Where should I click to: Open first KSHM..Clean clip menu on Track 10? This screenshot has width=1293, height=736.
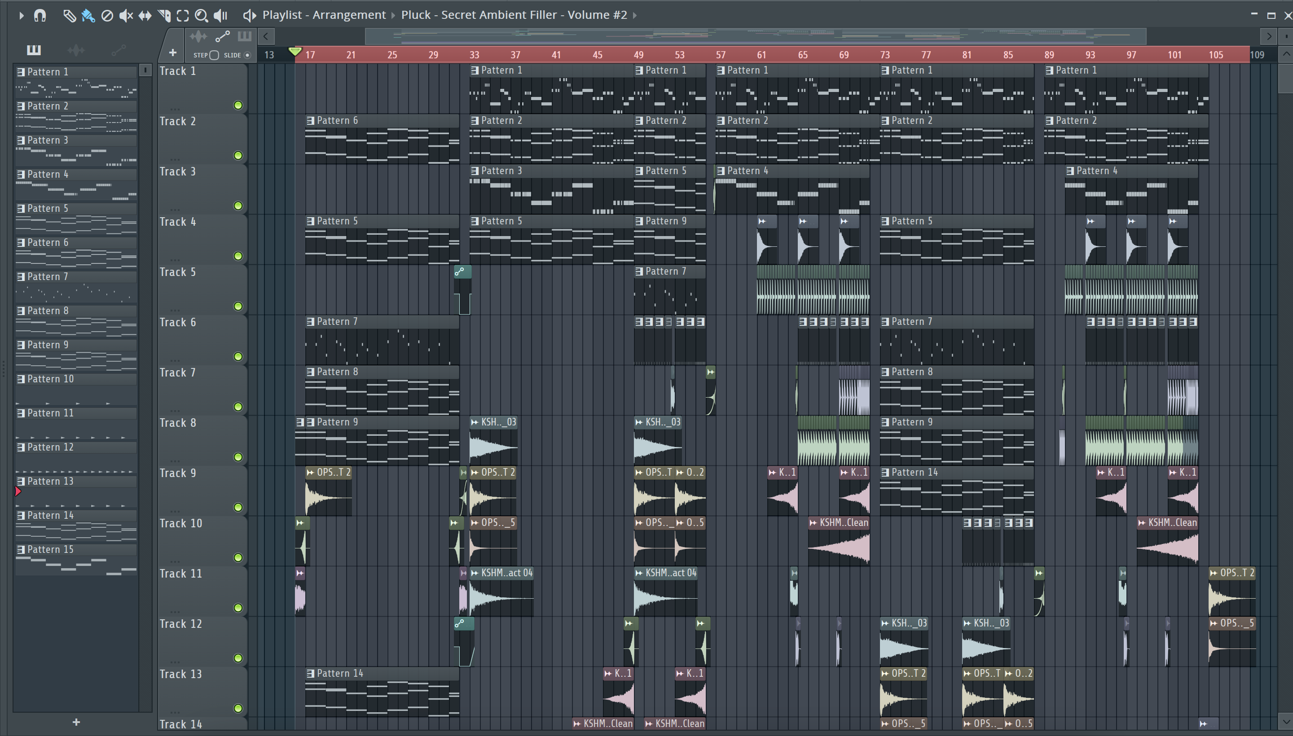click(x=813, y=523)
